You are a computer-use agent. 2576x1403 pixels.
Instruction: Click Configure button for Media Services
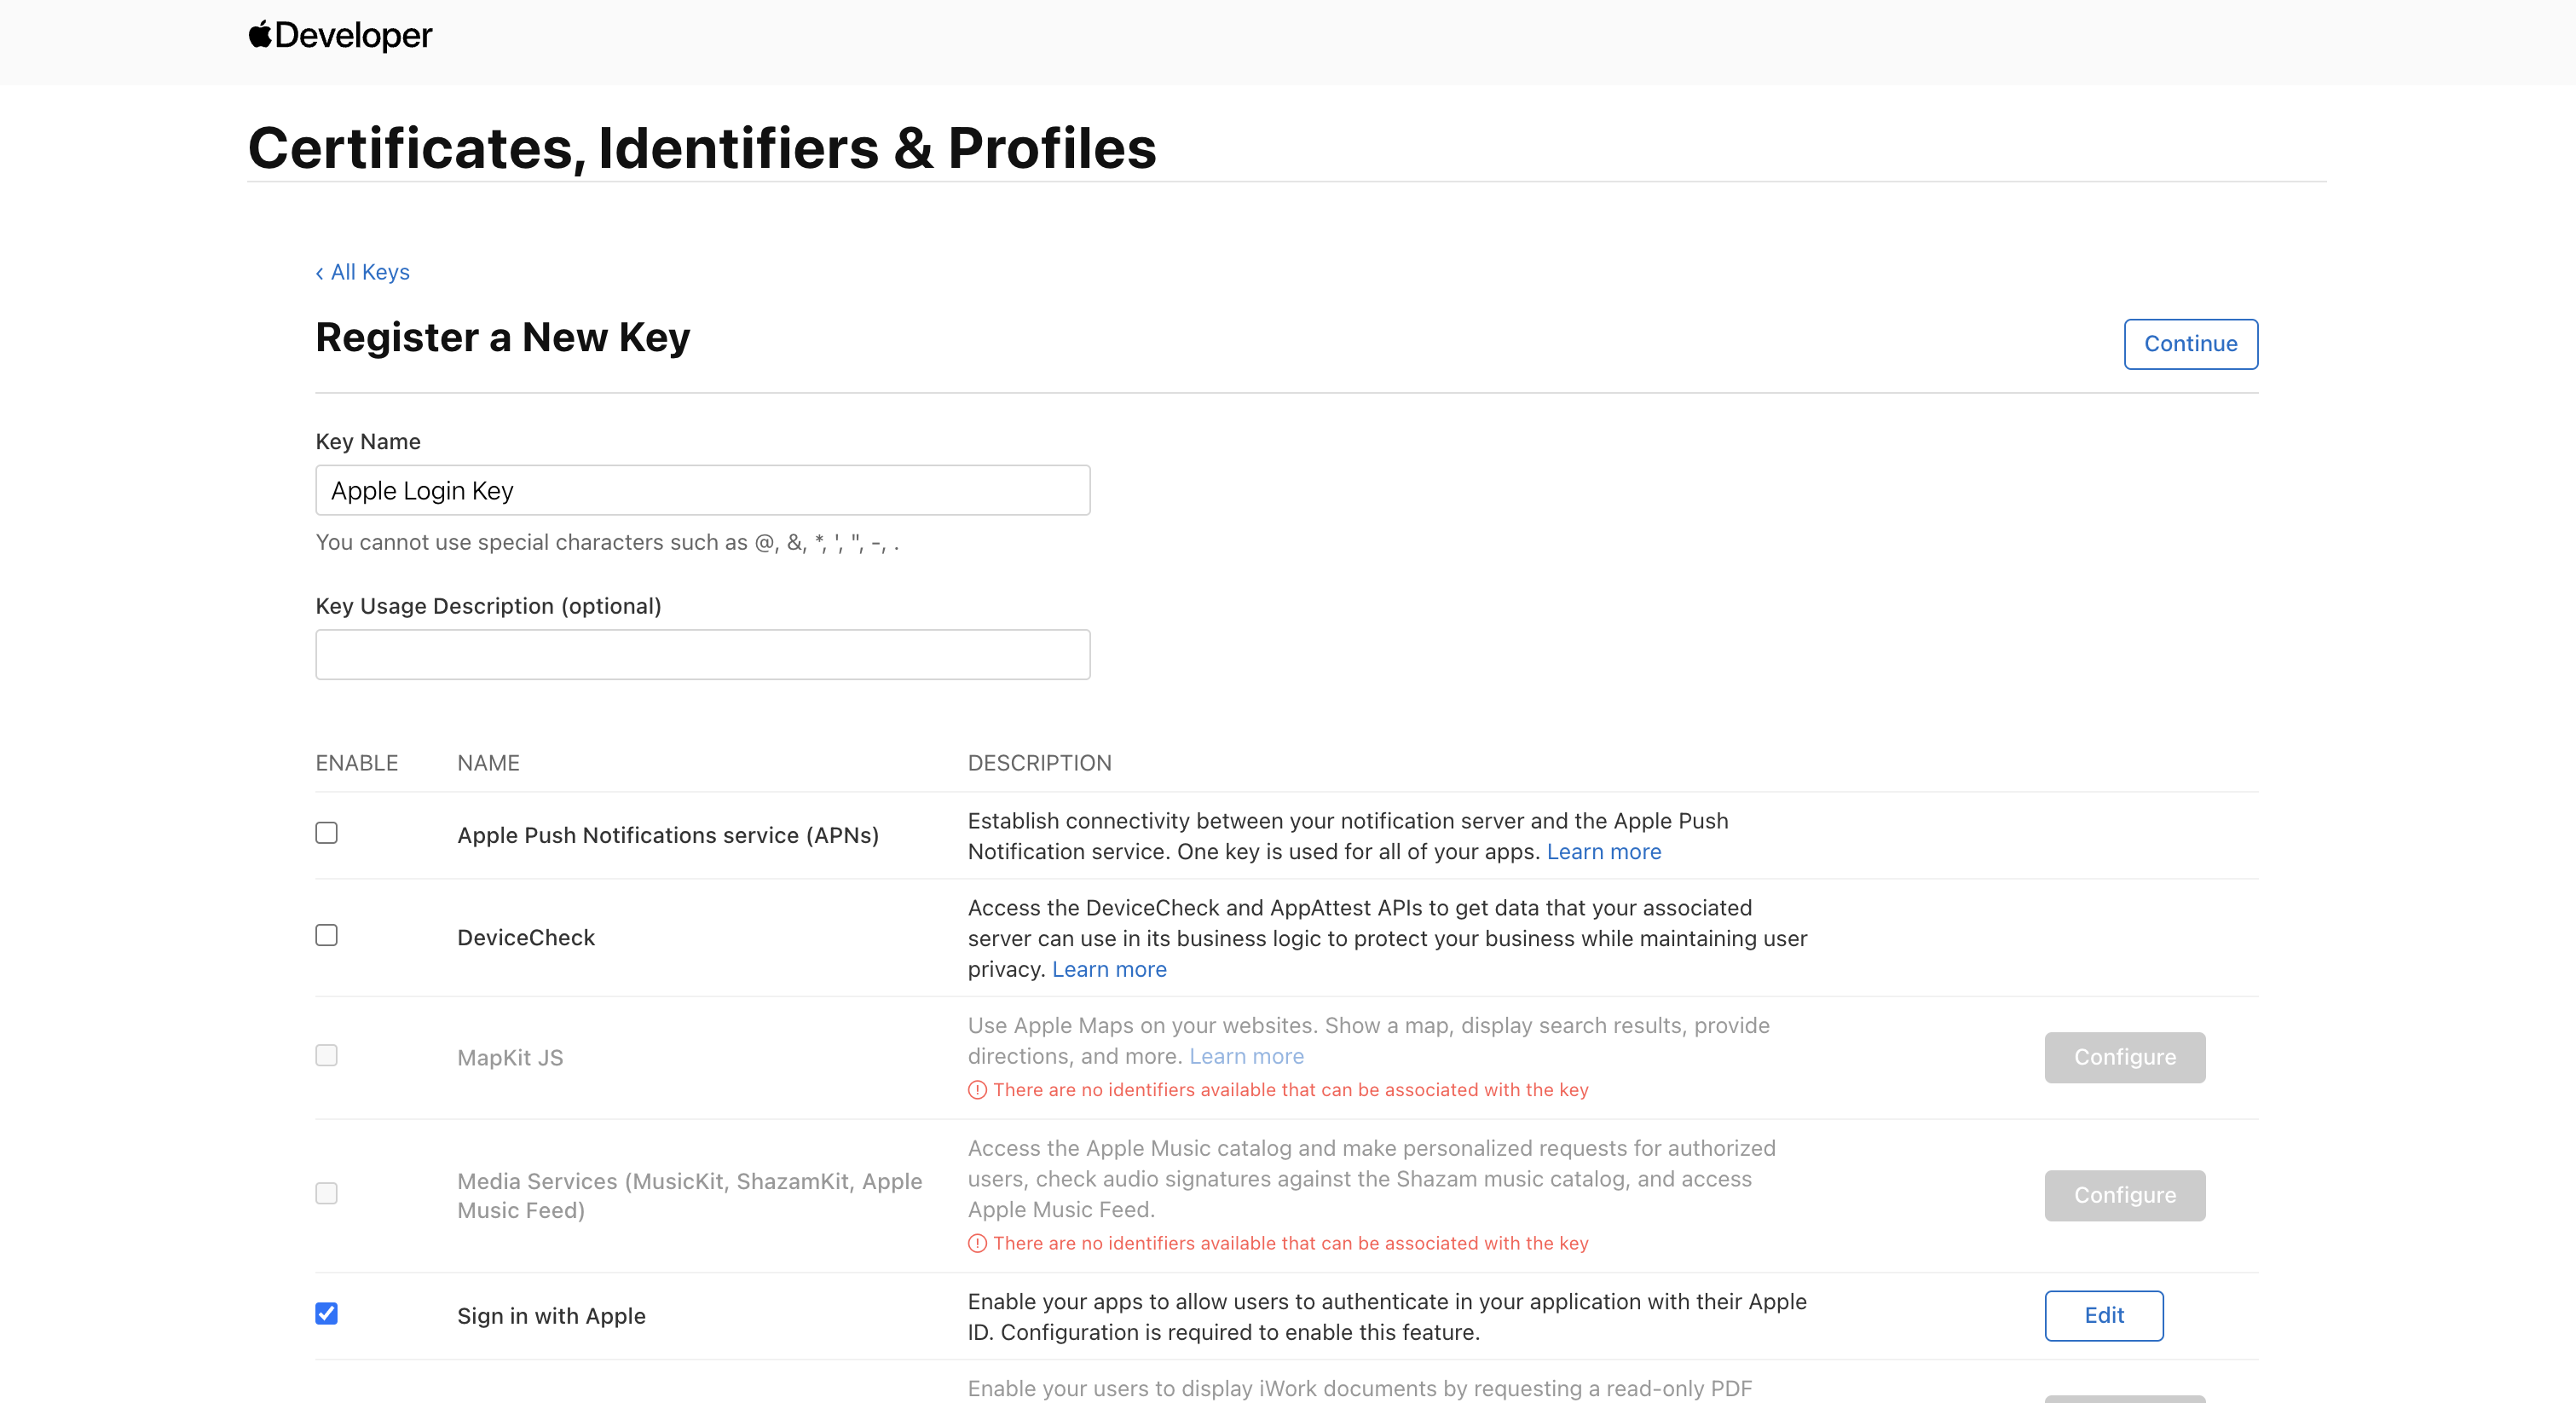(x=2124, y=1195)
